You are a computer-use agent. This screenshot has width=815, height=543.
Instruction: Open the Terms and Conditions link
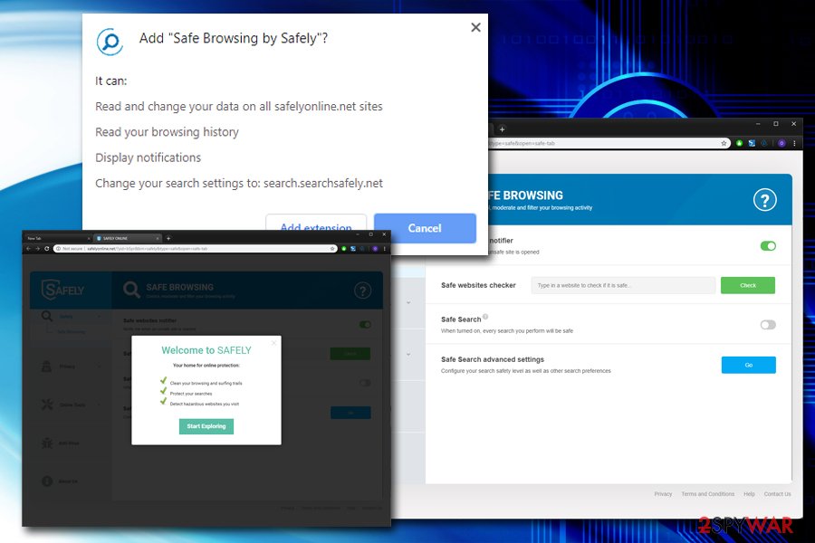coord(708,493)
